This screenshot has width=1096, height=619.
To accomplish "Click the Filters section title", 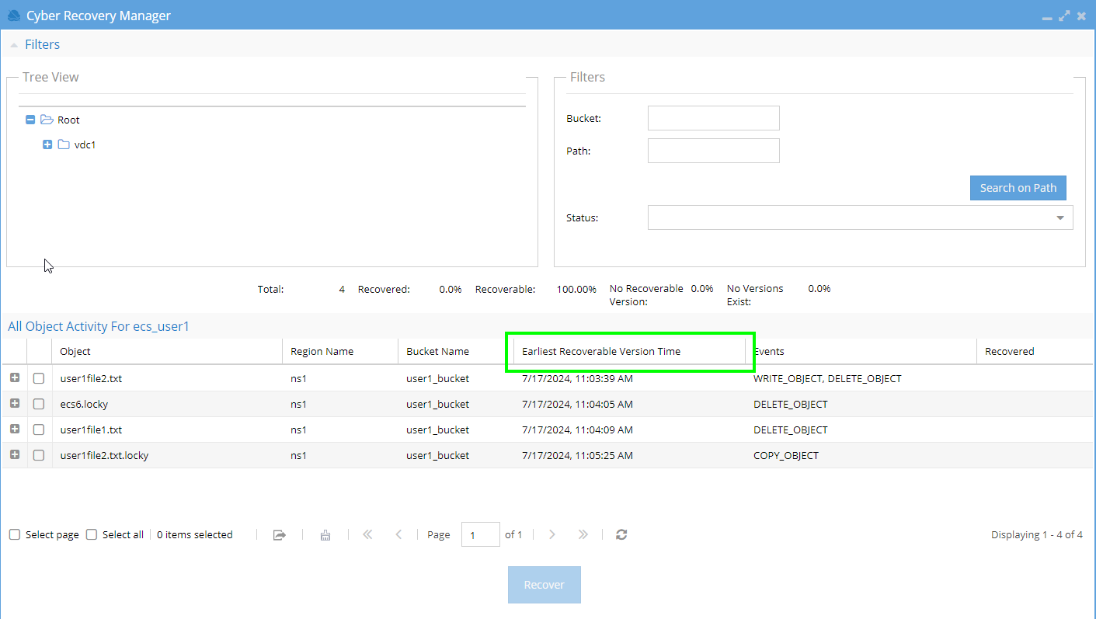I will click(42, 44).
